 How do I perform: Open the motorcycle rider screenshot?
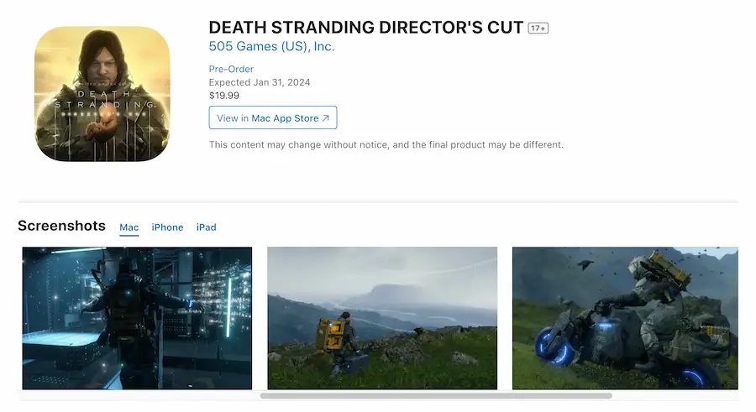[625, 318]
